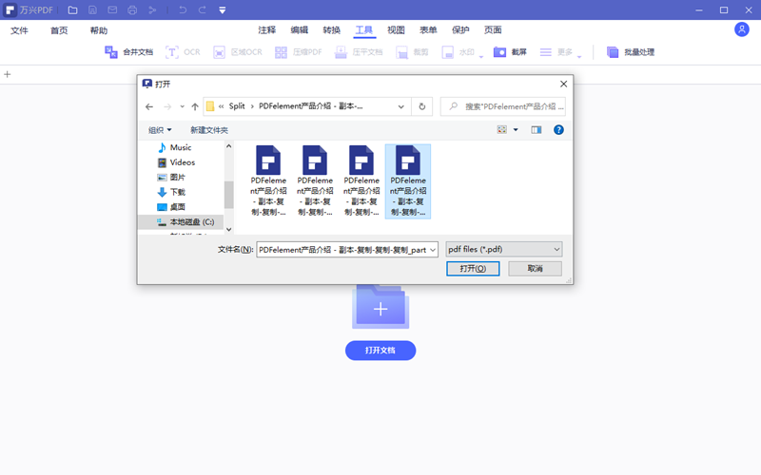761x475 pixels.
Task: Click the back arrow in the file dialog
Action: tap(148, 106)
